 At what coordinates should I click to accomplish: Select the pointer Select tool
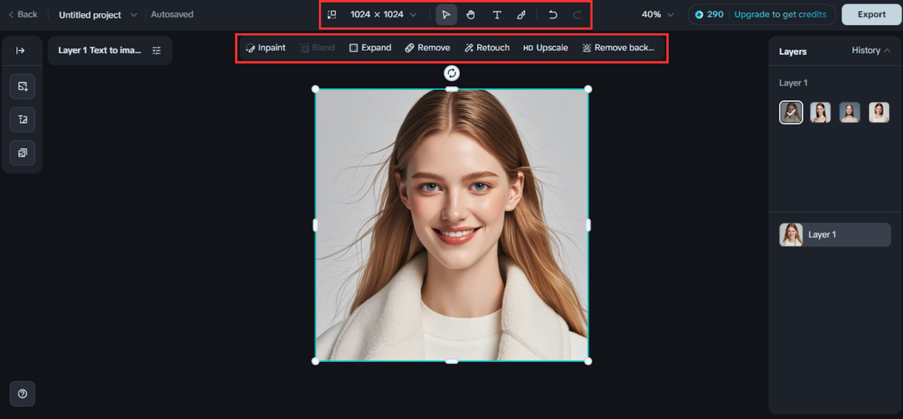pyautogui.click(x=446, y=15)
